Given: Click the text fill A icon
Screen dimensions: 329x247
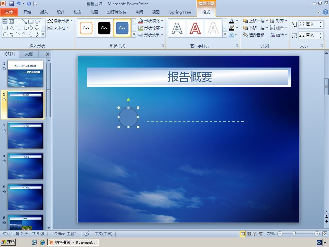Looking at the screenshot, I should [232, 21].
